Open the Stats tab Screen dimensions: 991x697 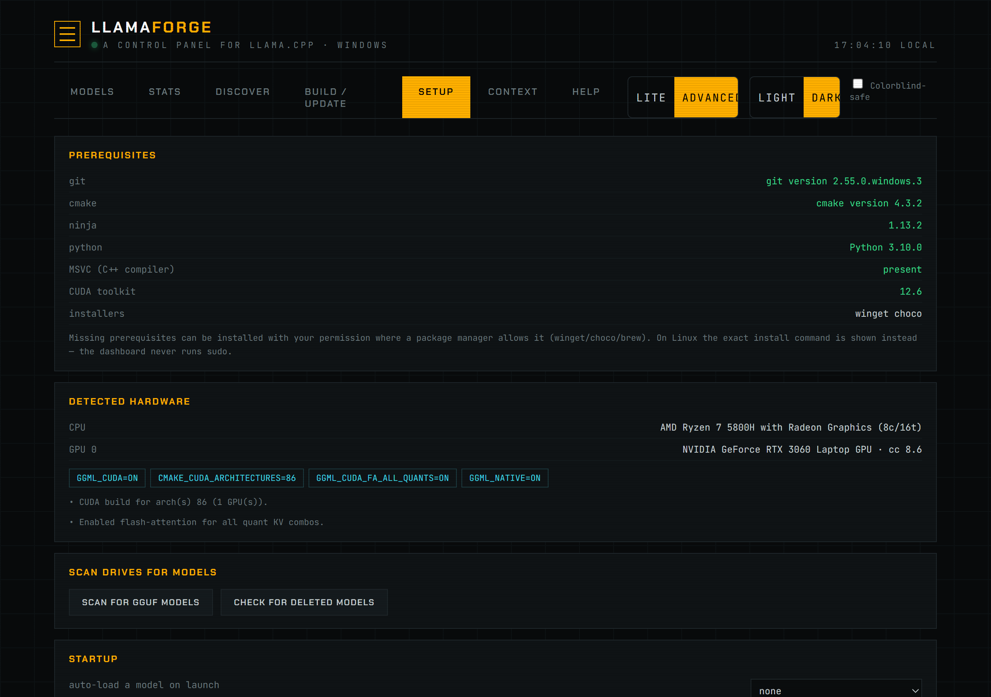[165, 91]
